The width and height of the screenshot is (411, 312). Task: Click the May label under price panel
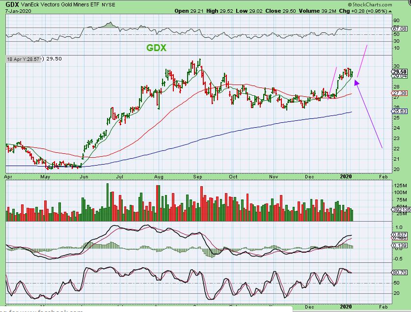45,177
